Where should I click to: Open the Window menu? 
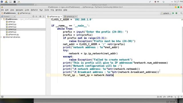[59, 10]
